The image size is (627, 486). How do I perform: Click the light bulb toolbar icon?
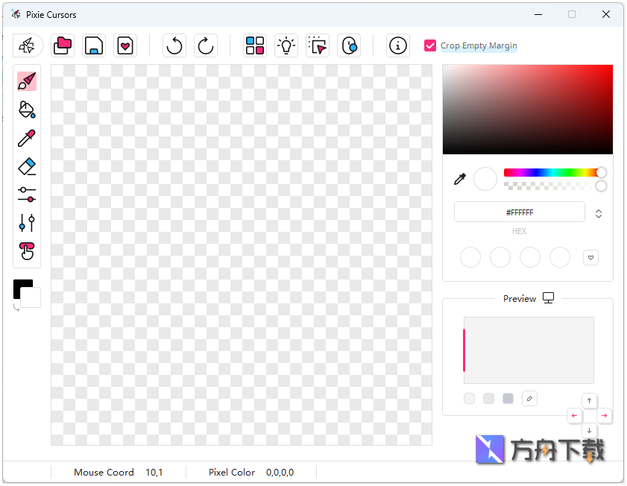(x=286, y=45)
